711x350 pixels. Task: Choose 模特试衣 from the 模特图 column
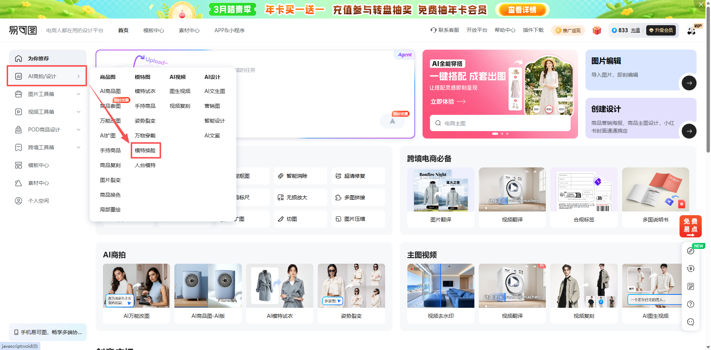[145, 91]
